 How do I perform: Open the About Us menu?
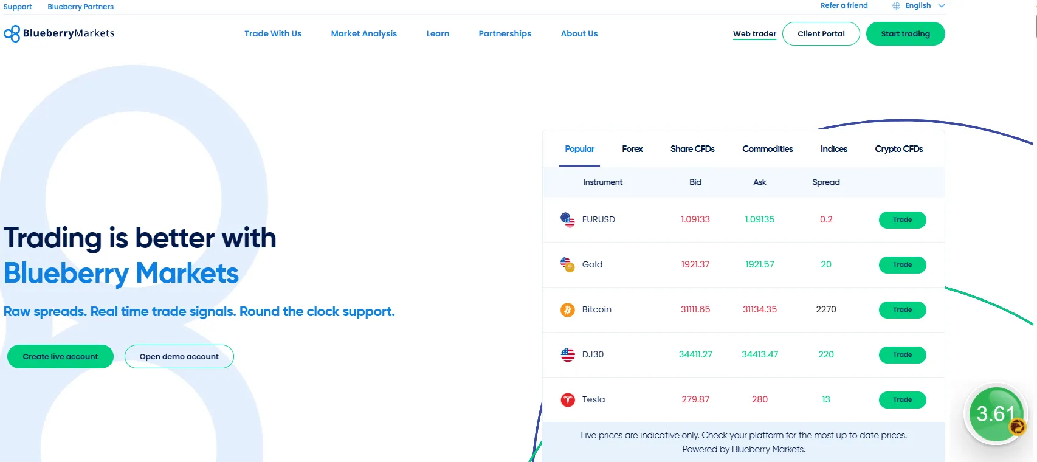579,33
